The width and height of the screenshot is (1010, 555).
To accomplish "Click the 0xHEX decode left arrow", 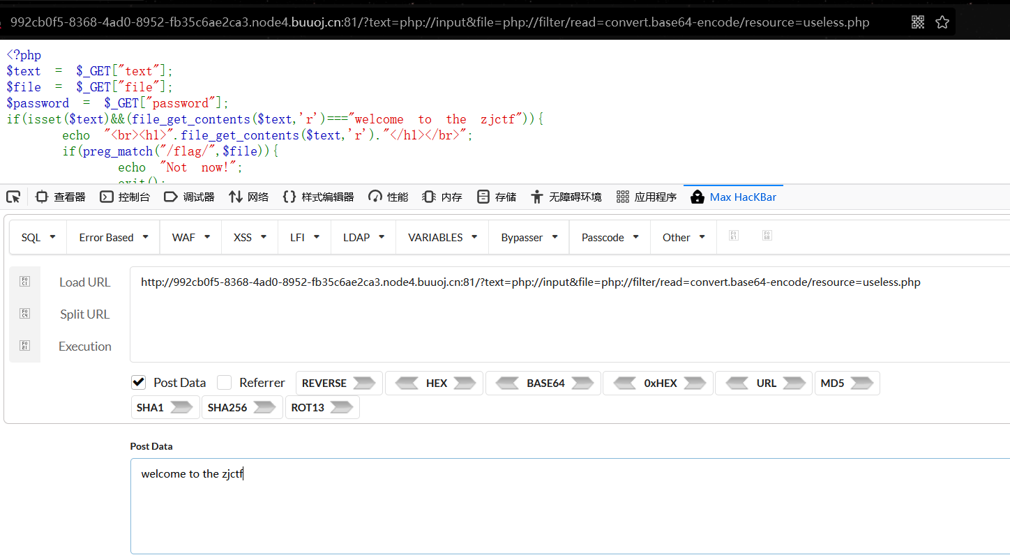I will [x=624, y=383].
